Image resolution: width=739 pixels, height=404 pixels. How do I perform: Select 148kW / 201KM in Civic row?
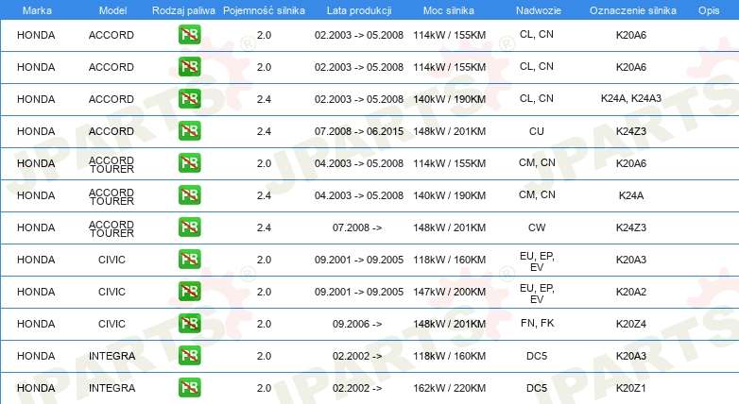[450, 324]
